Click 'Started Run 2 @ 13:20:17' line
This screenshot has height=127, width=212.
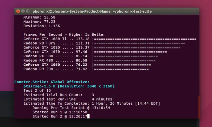coord(60,117)
